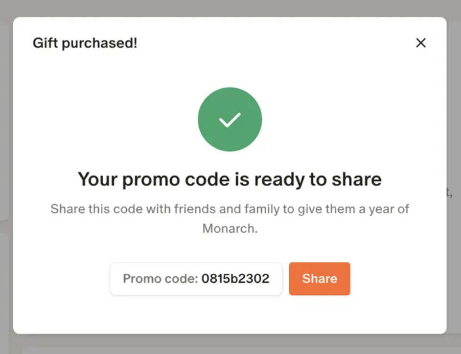Click the green success checkmark icon
Viewport: 461px width, 354px height.
pyautogui.click(x=230, y=120)
